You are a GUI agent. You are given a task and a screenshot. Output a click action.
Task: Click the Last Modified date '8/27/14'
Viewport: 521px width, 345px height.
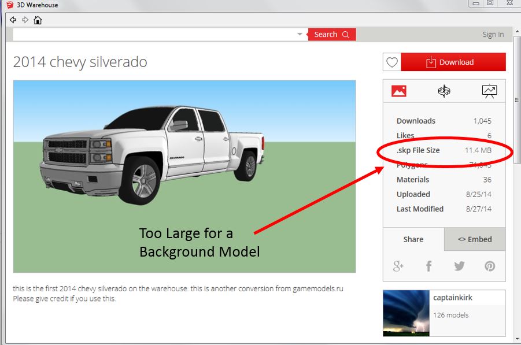pyautogui.click(x=478, y=209)
